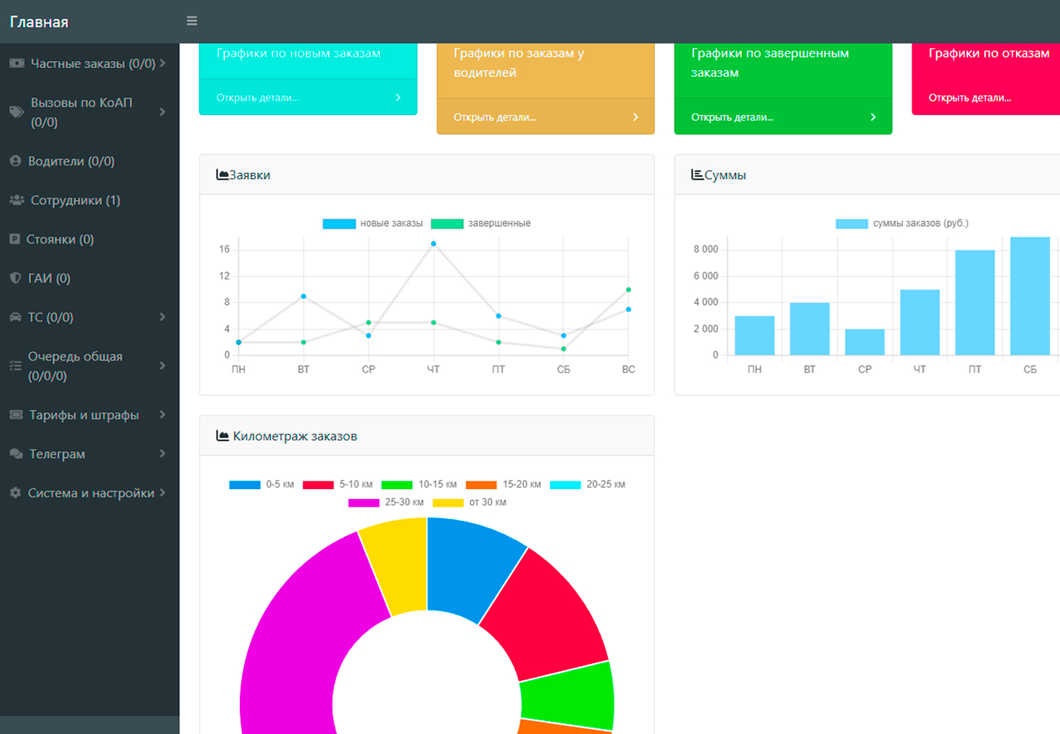Click the tags icon beside Вызовы по КоАП
1060x734 pixels.
coord(16,112)
